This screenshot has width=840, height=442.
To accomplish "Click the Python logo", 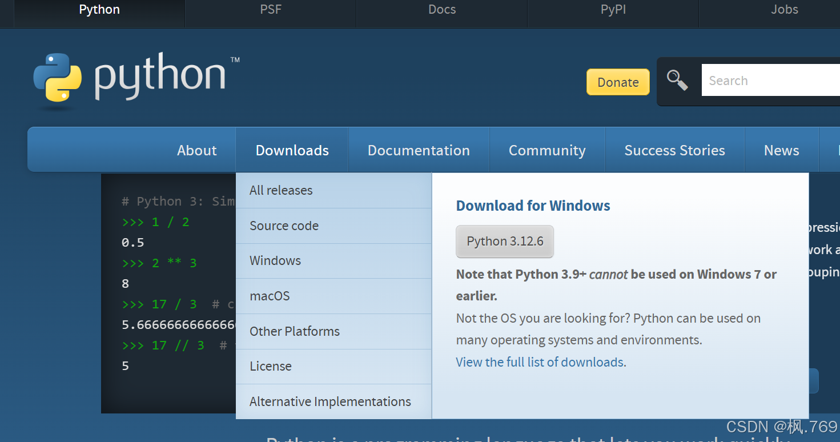I will coord(134,80).
